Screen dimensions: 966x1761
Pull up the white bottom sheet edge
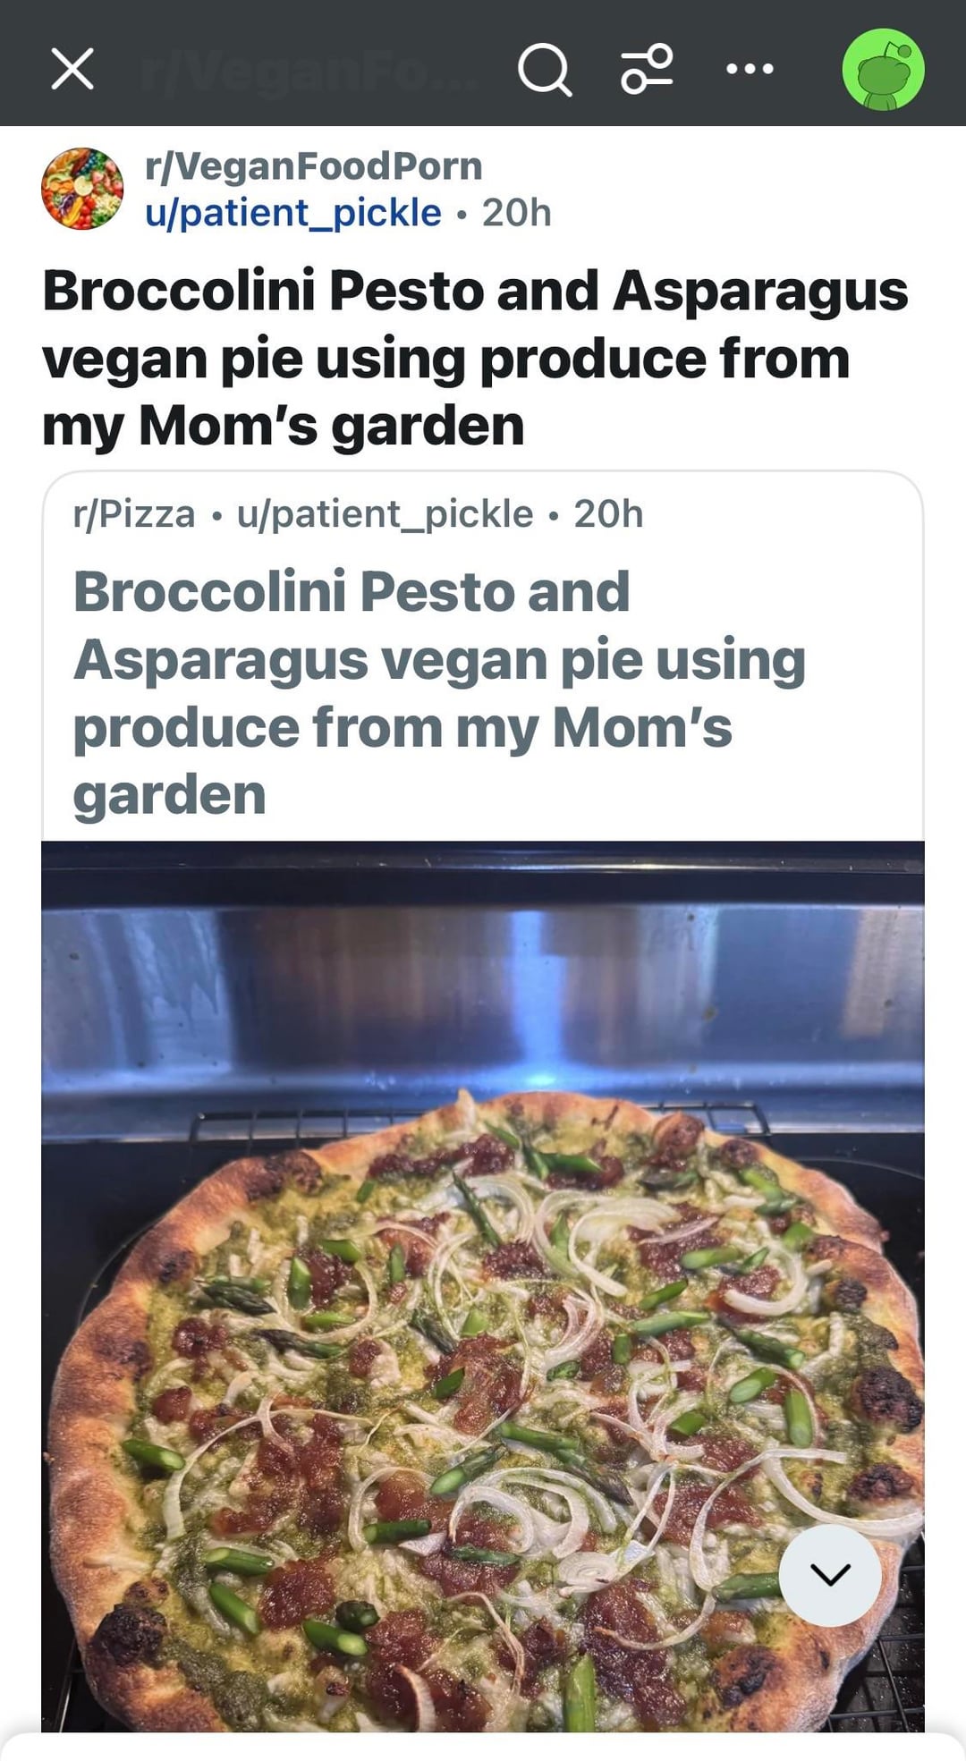tap(483, 1748)
